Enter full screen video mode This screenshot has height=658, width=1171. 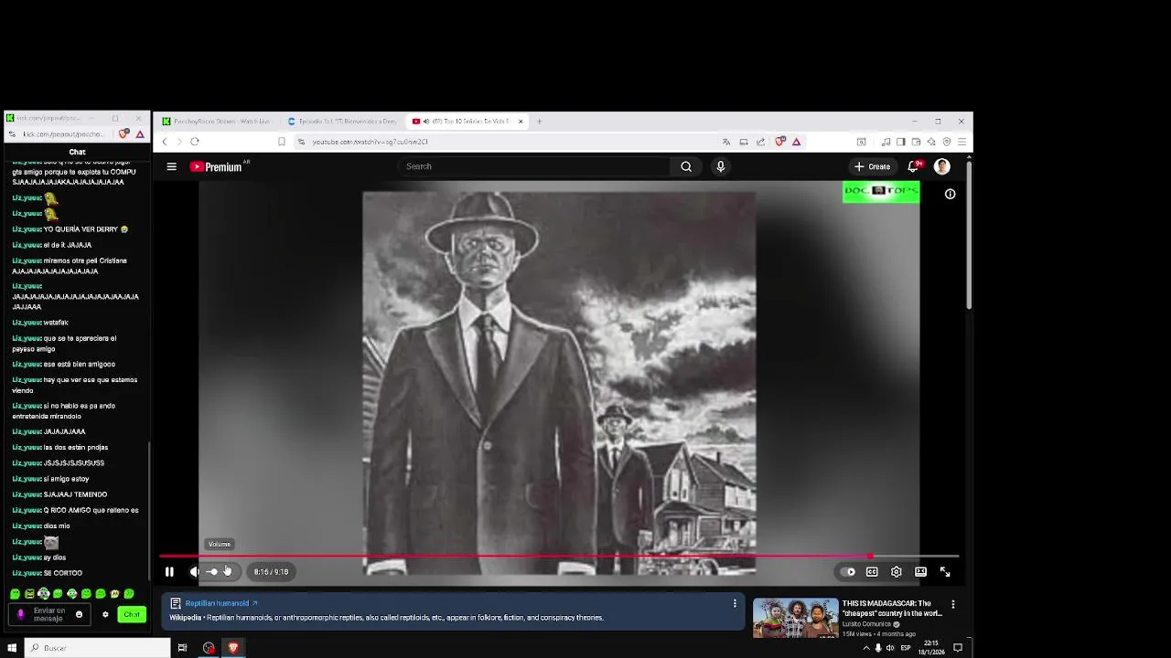point(945,572)
